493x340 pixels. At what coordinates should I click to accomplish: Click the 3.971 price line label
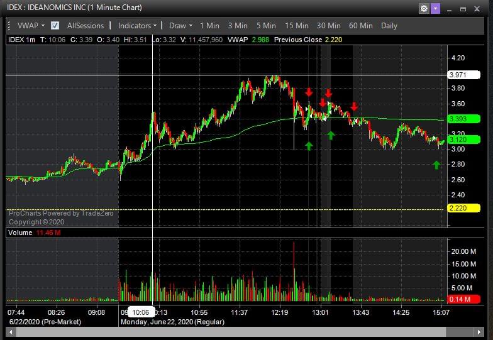point(464,75)
